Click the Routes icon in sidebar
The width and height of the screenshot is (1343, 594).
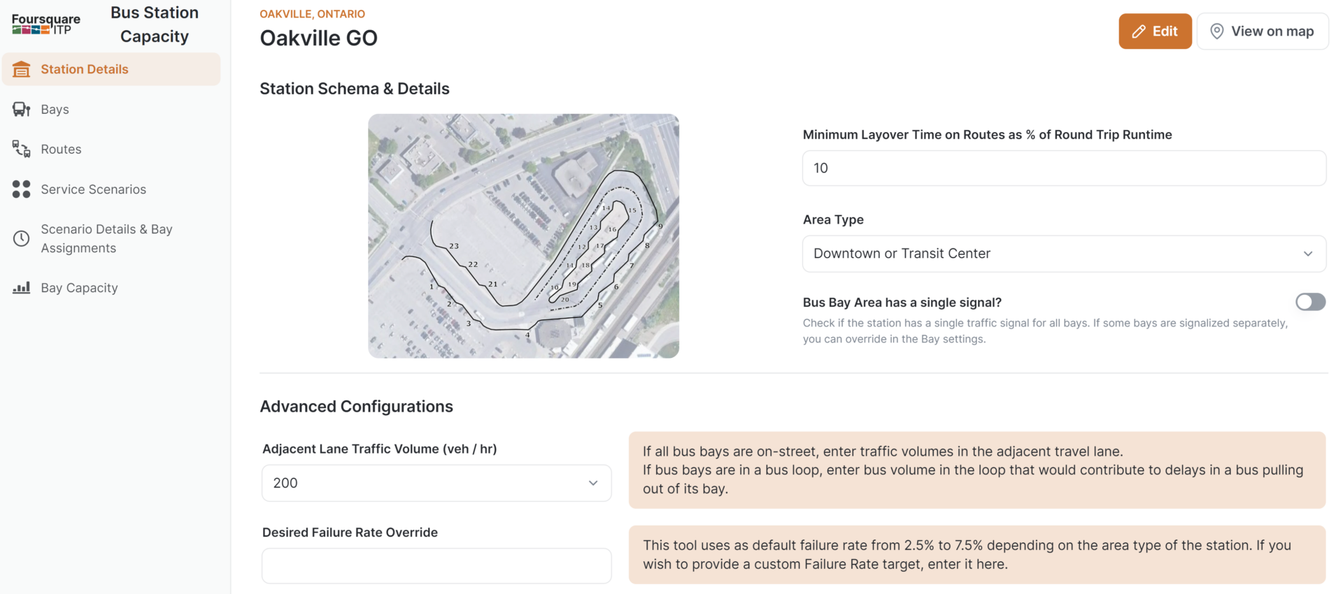(x=22, y=149)
